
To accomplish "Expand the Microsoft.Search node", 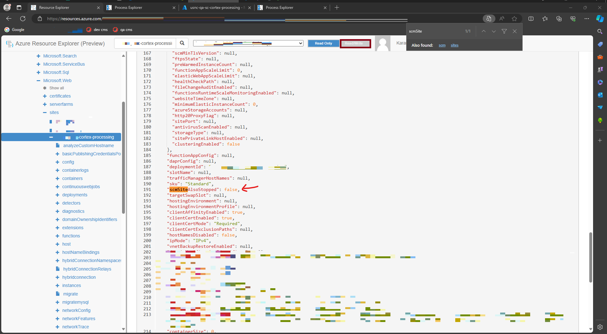I will (38, 56).
